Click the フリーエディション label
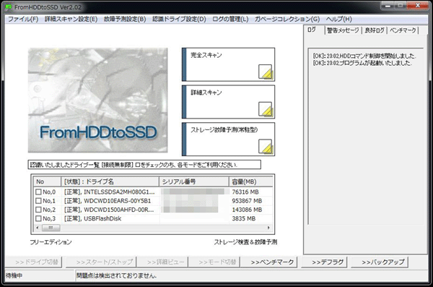 click(x=51, y=242)
